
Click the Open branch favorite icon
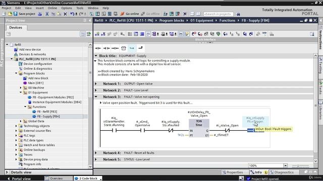tap(132, 48)
